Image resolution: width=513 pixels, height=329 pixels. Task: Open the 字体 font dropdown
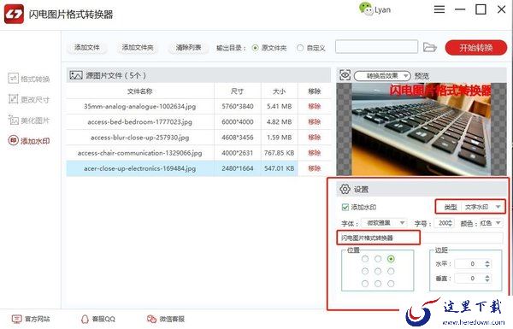point(383,223)
